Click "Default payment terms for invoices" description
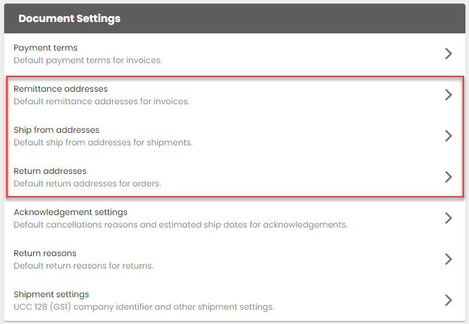 (88, 60)
